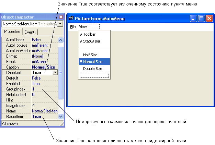
Task: Switch to the Properties tab
Action: point(12,32)
